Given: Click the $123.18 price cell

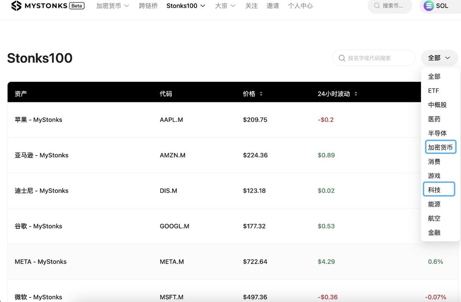Looking at the screenshot, I should coord(254,191).
